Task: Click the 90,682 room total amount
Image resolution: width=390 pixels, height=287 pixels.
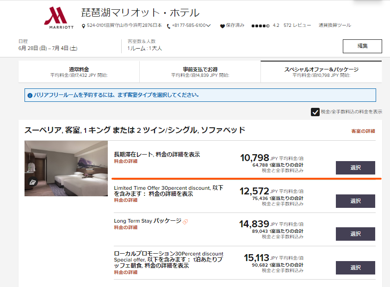Action: coord(260,265)
